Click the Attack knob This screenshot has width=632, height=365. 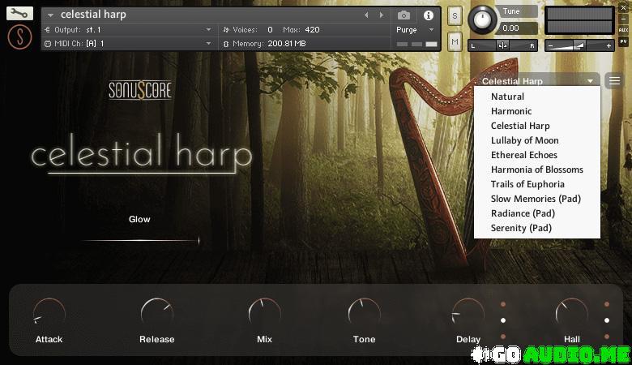49,313
